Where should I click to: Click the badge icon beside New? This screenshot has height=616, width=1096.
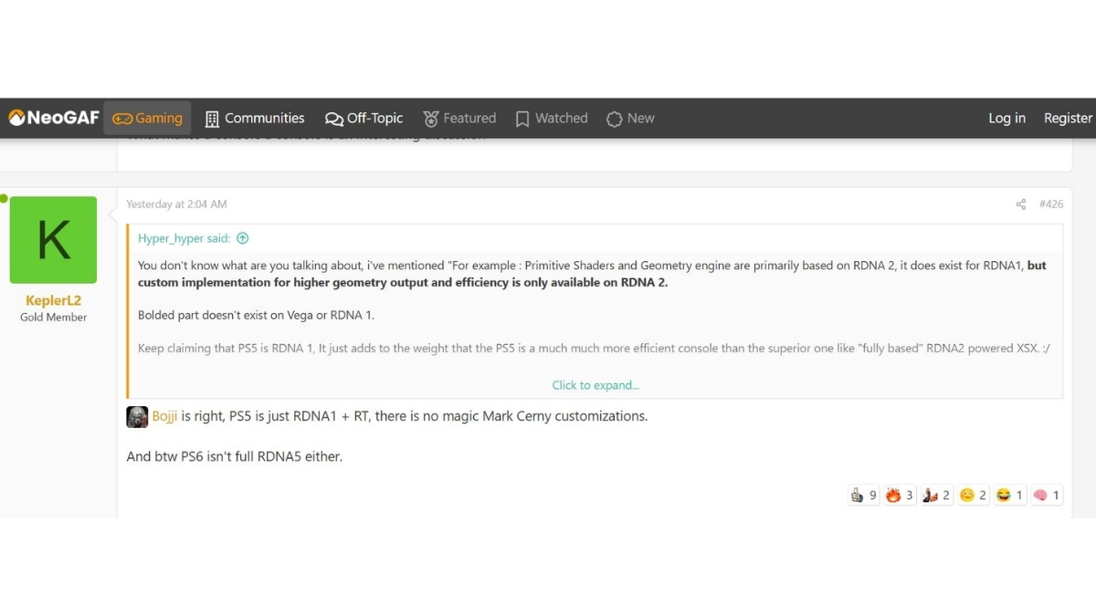[615, 119]
